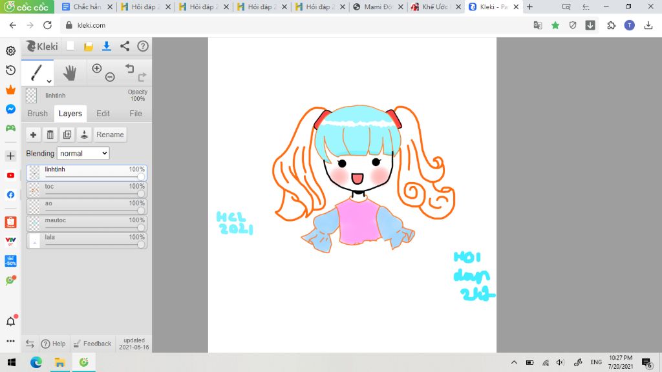Open sidebar more options ellipsis
The height and width of the screenshot is (372, 662).
point(10,341)
